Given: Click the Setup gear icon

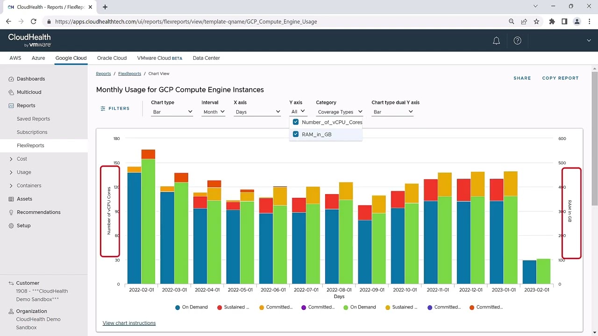Looking at the screenshot, I should (x=11, y=225).
